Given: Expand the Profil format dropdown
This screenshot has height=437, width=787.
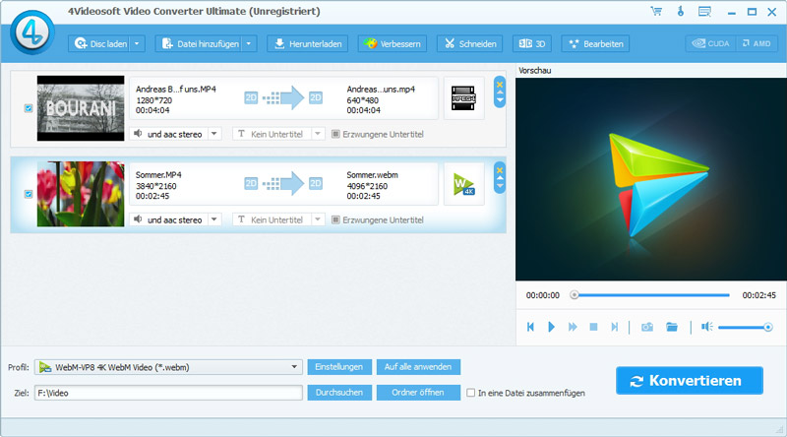Looking at the screenshot, I should pos(295,367).
